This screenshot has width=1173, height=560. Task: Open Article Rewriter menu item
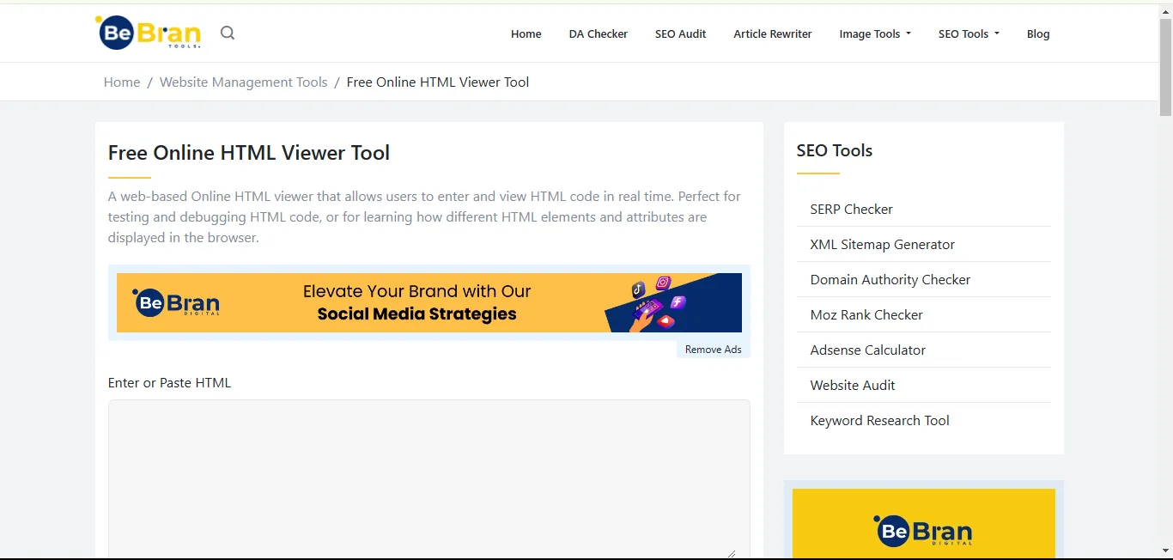coord(772,34)
